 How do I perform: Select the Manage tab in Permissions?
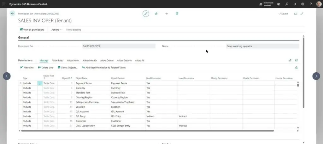coord(44,60)
